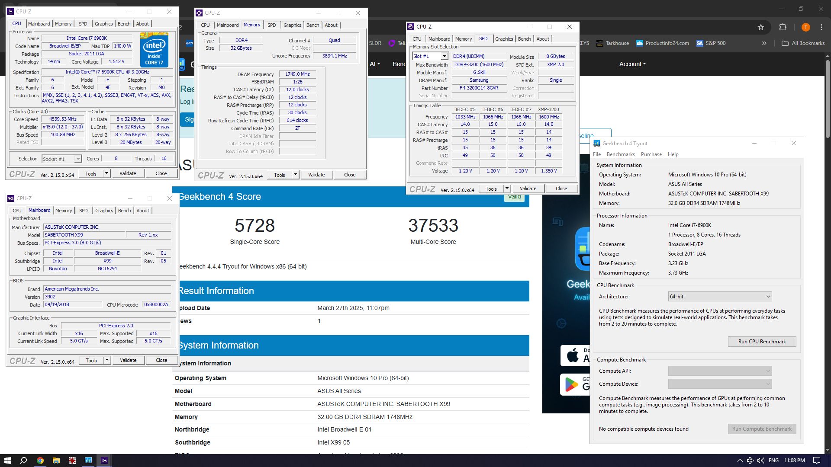This screenshot has width=831, height=467.
Task: Click the Geekbench 4 Tryout title icon
Action: [597, 144]
